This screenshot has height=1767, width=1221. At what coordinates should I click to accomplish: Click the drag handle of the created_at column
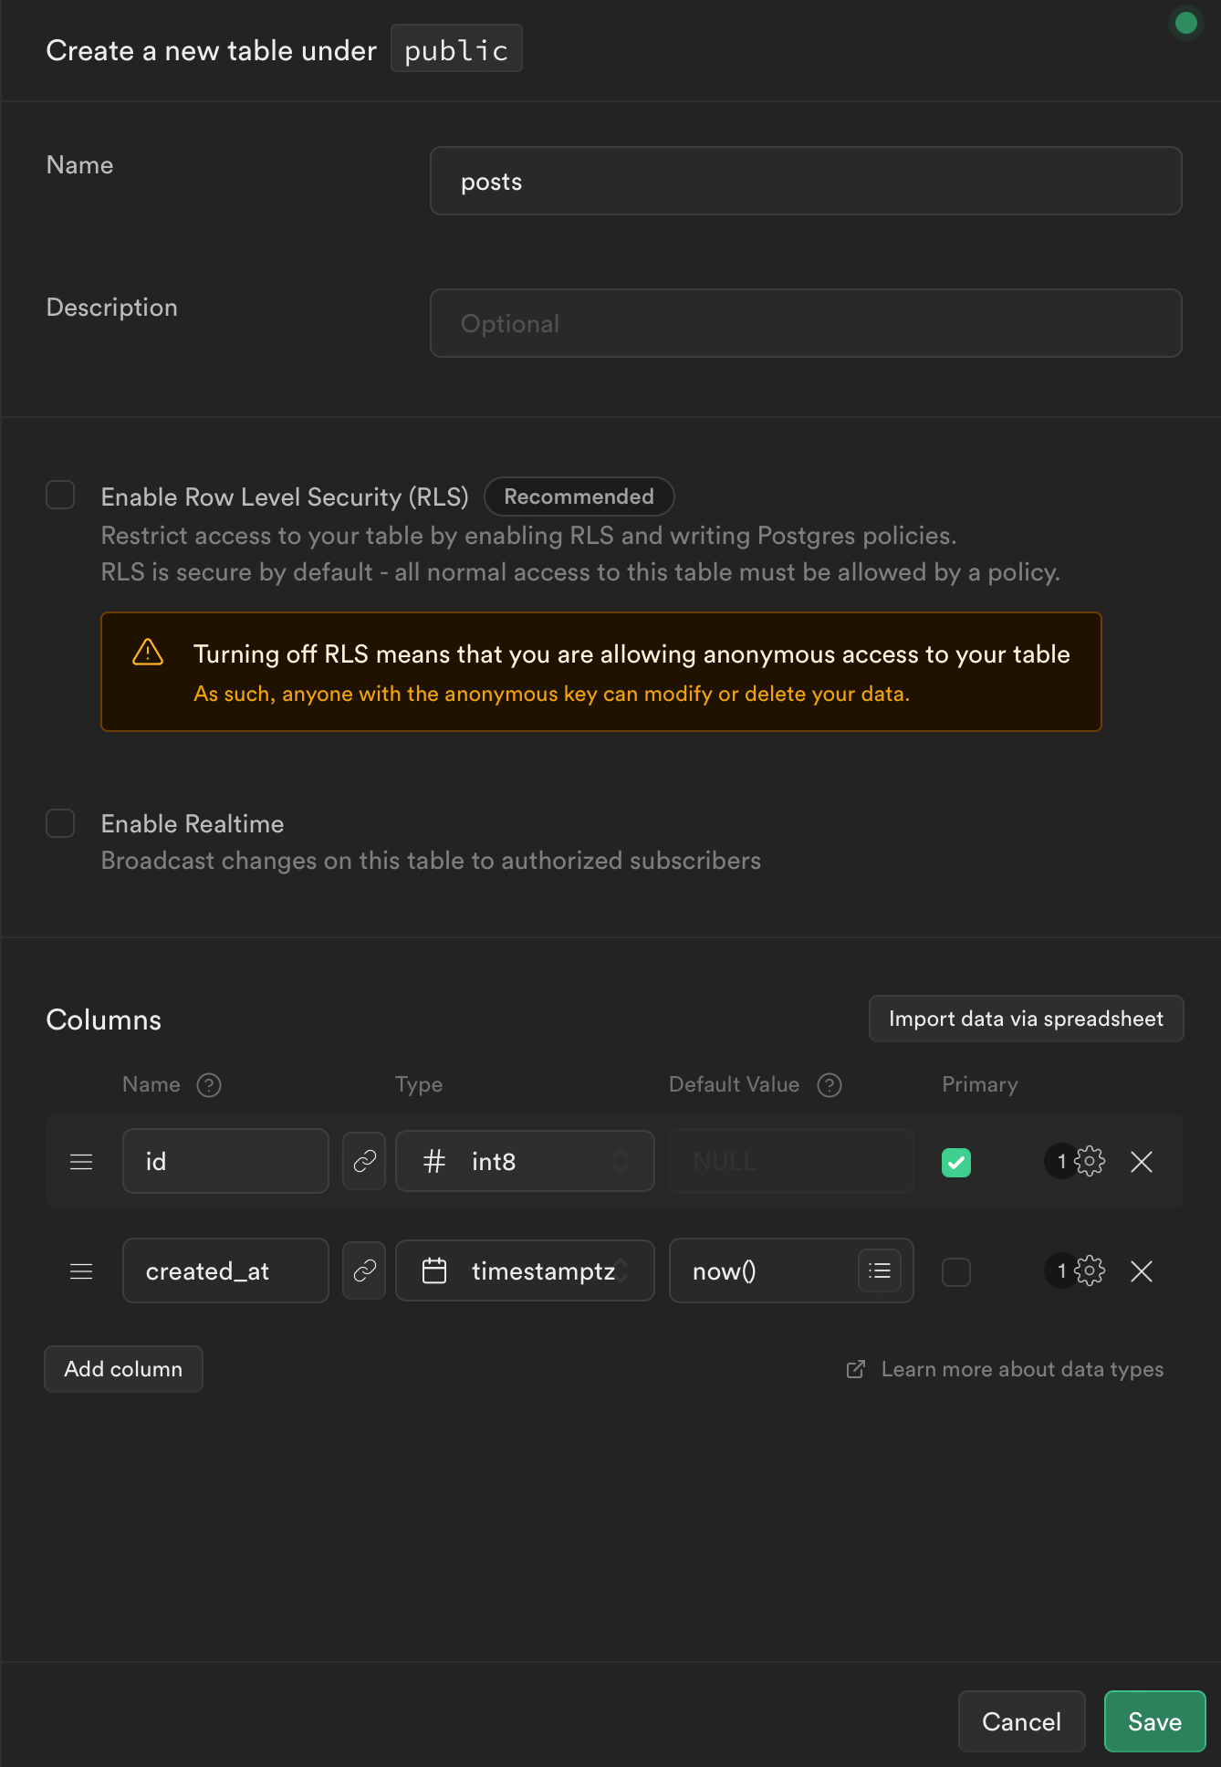(81, 1271)
